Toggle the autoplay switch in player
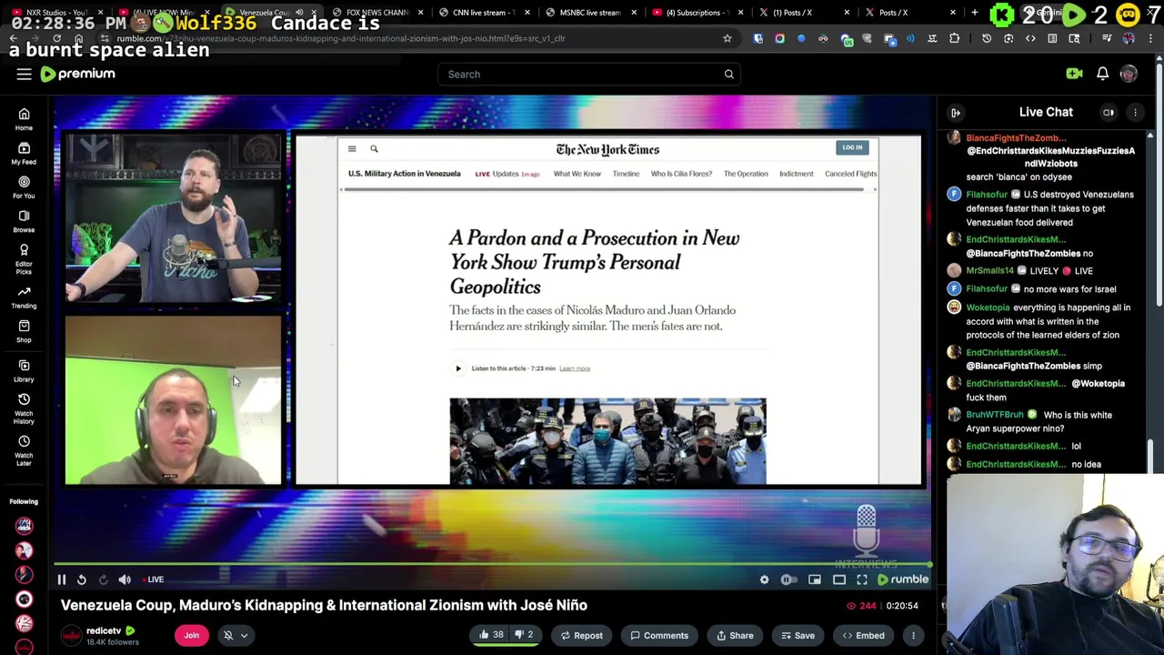This screenshot has height=655, width=1164. pyautogui.click(x=788, y=579)
